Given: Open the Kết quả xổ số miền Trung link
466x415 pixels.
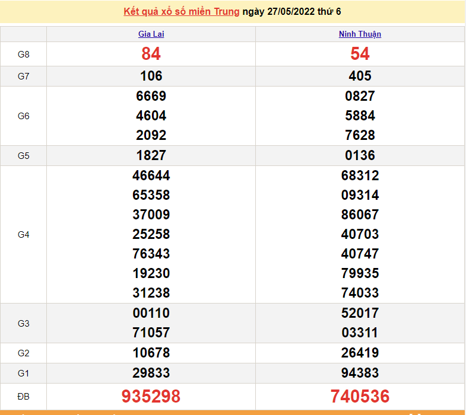Looking at the screenshot, I should (x=182, y=12).
